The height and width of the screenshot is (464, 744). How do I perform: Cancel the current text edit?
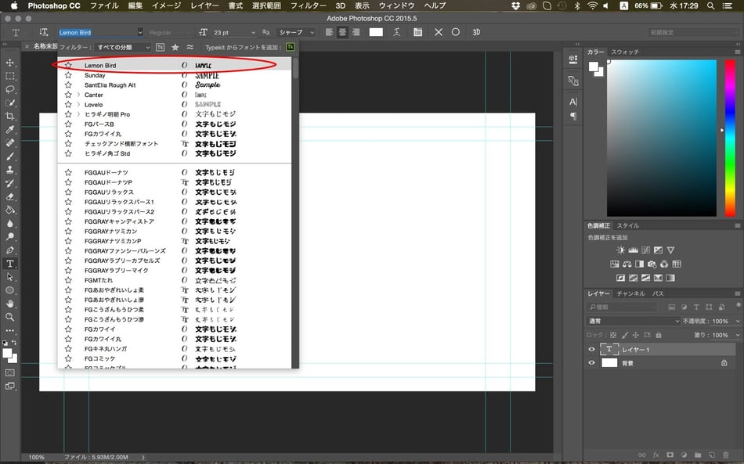point(438,32)
